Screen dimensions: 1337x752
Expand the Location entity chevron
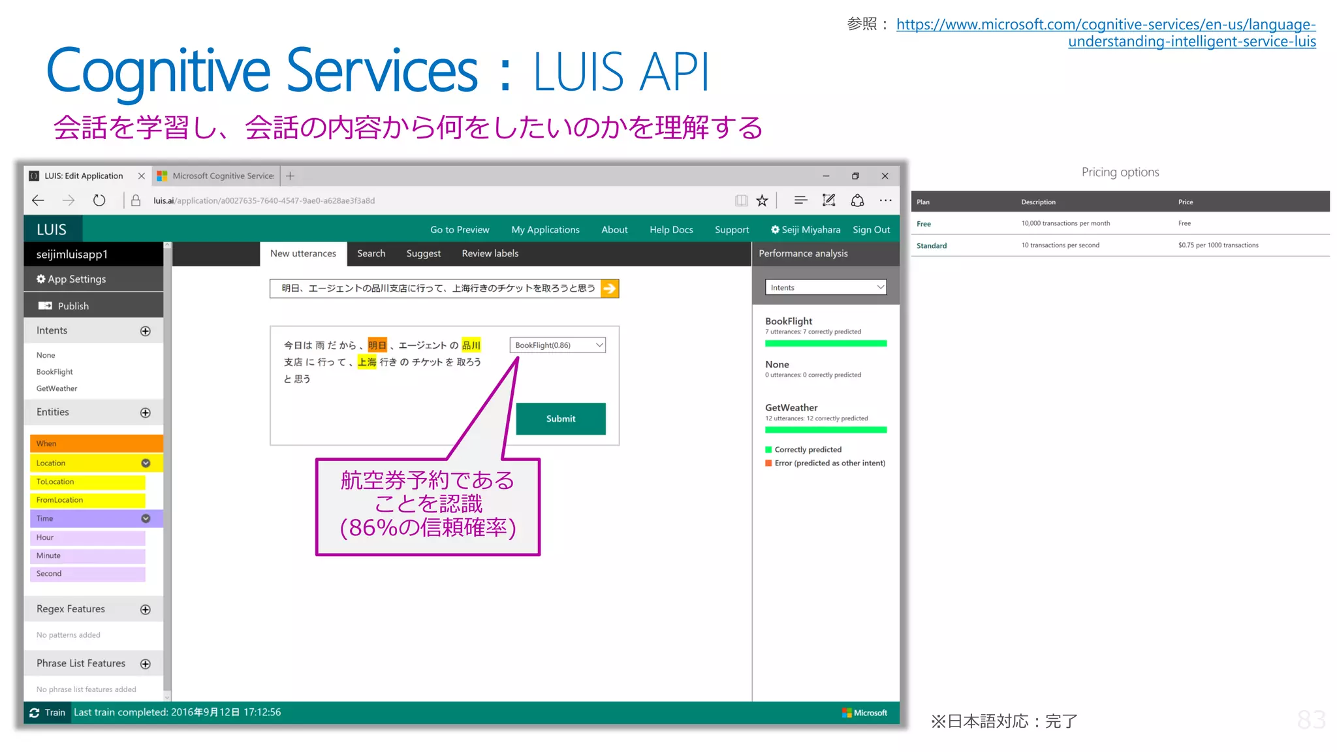(146, 463)
